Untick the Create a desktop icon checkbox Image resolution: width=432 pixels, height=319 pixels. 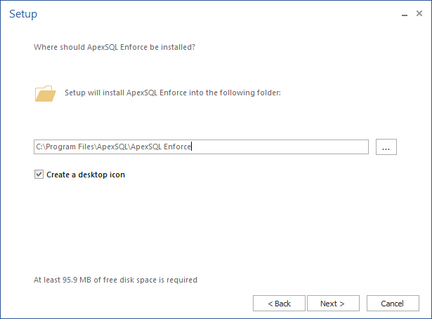pos(39,175)
